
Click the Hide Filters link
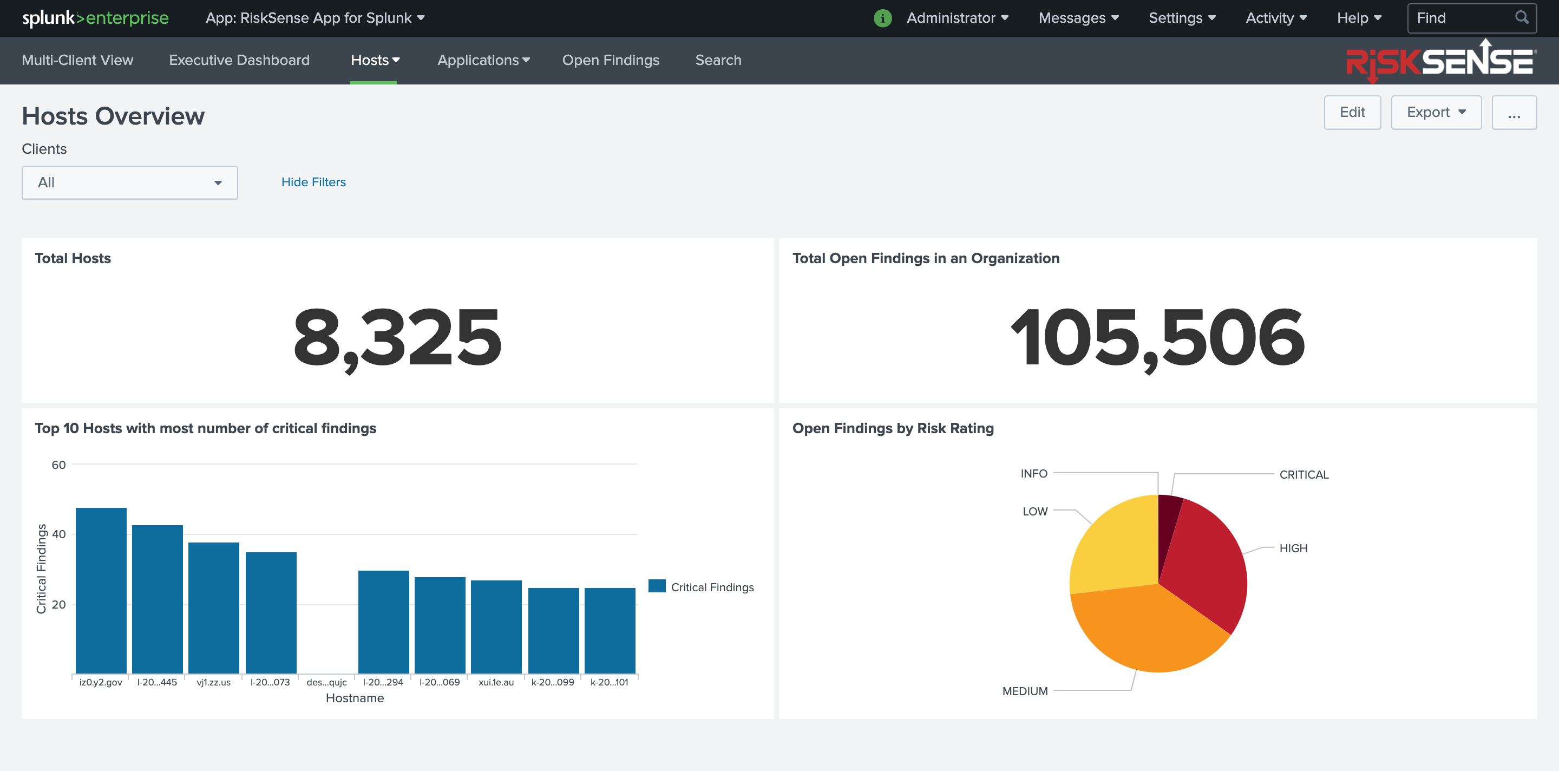(x=313, y=182)
